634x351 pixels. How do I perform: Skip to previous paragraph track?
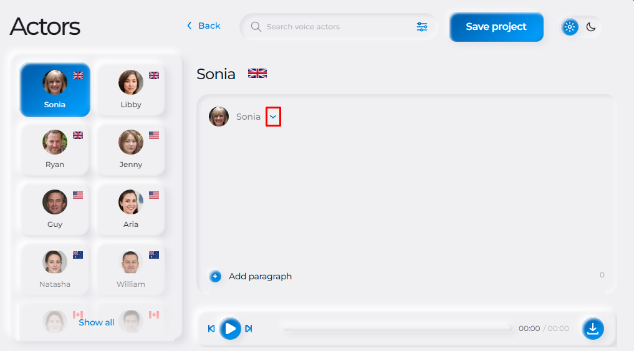[x=211, y=329]
